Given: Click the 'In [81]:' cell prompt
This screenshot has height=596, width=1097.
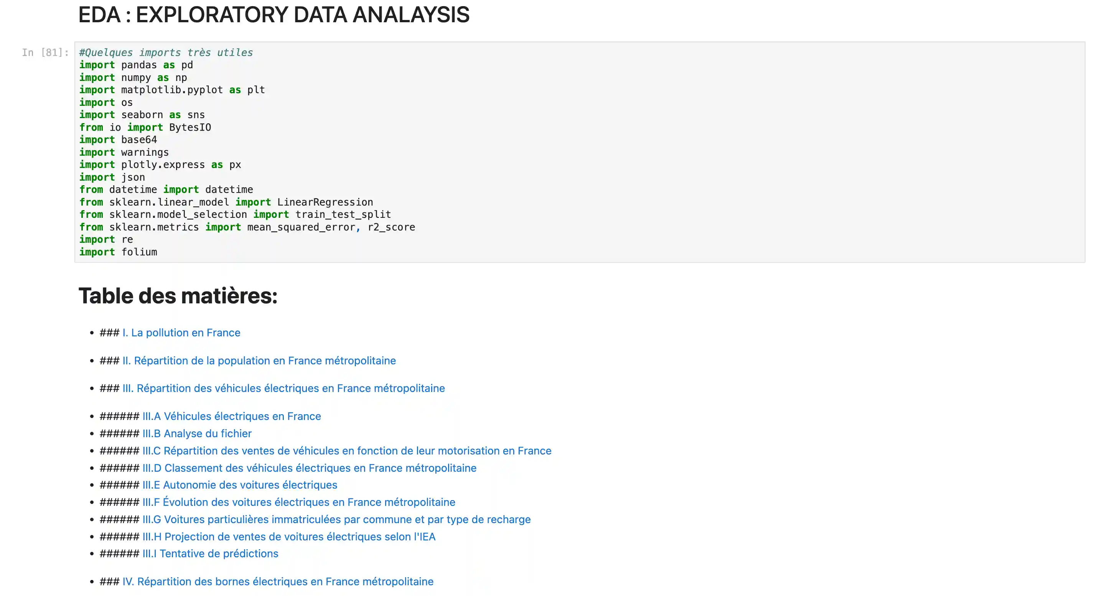Looking at the screenshot, I should tap(45, 53).
